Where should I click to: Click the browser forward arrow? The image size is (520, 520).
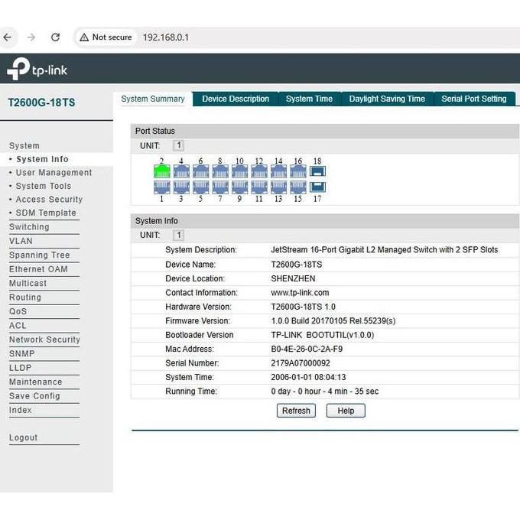coord(31,37)
